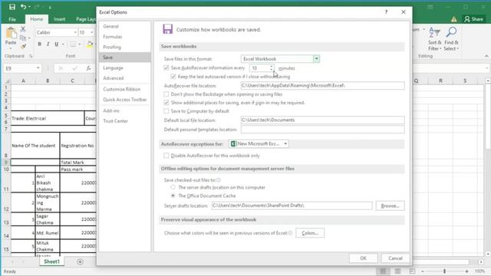Click Select All corner of the worksheet

(7, 81)
